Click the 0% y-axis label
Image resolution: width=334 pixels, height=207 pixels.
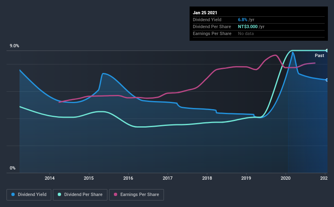tap(13, 168)
